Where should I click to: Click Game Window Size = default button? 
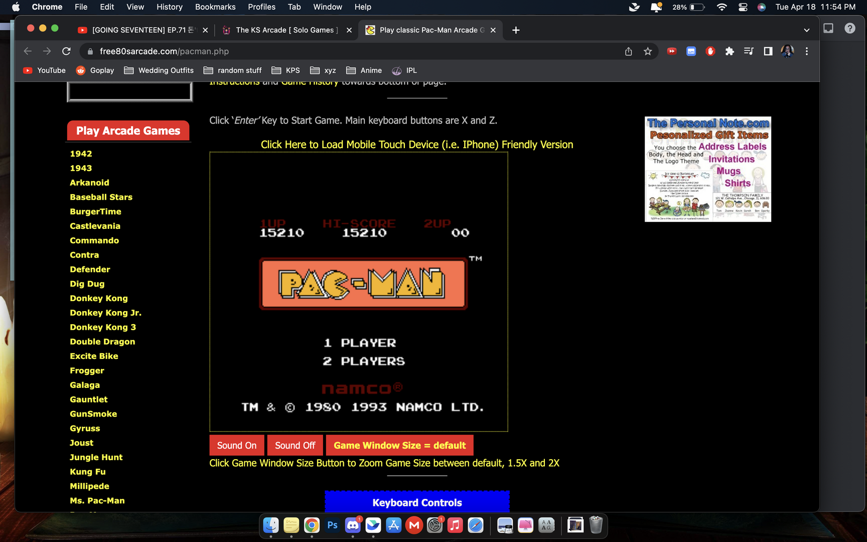tap(399, 446)
